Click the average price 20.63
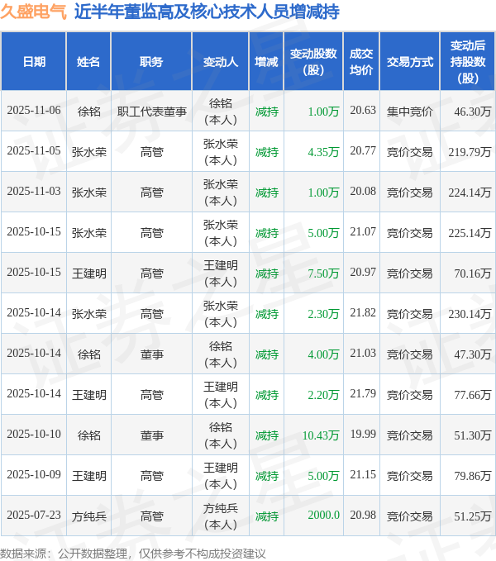 (x=363, y=110)
